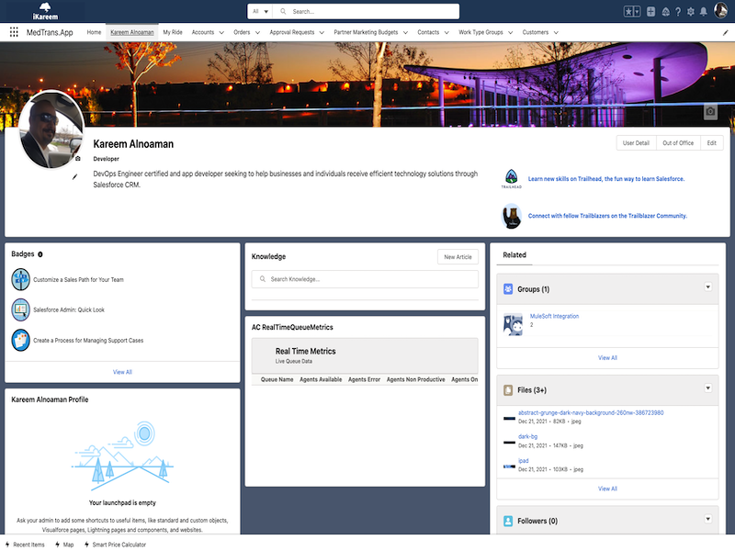Open Smart Price Calculator utility
The height and width of the screenshot is (551, 735).
pyautogui.click(x=115, y=545)
